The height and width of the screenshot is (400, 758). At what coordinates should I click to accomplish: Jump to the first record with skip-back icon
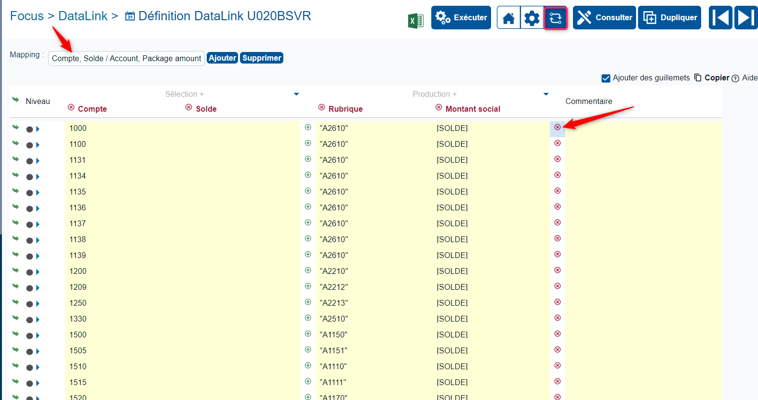tap(720, 18)
